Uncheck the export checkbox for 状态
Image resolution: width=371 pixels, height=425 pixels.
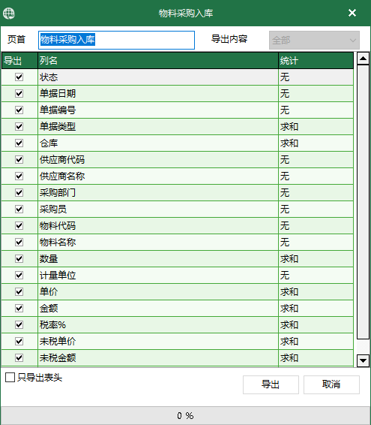point(19,77)
